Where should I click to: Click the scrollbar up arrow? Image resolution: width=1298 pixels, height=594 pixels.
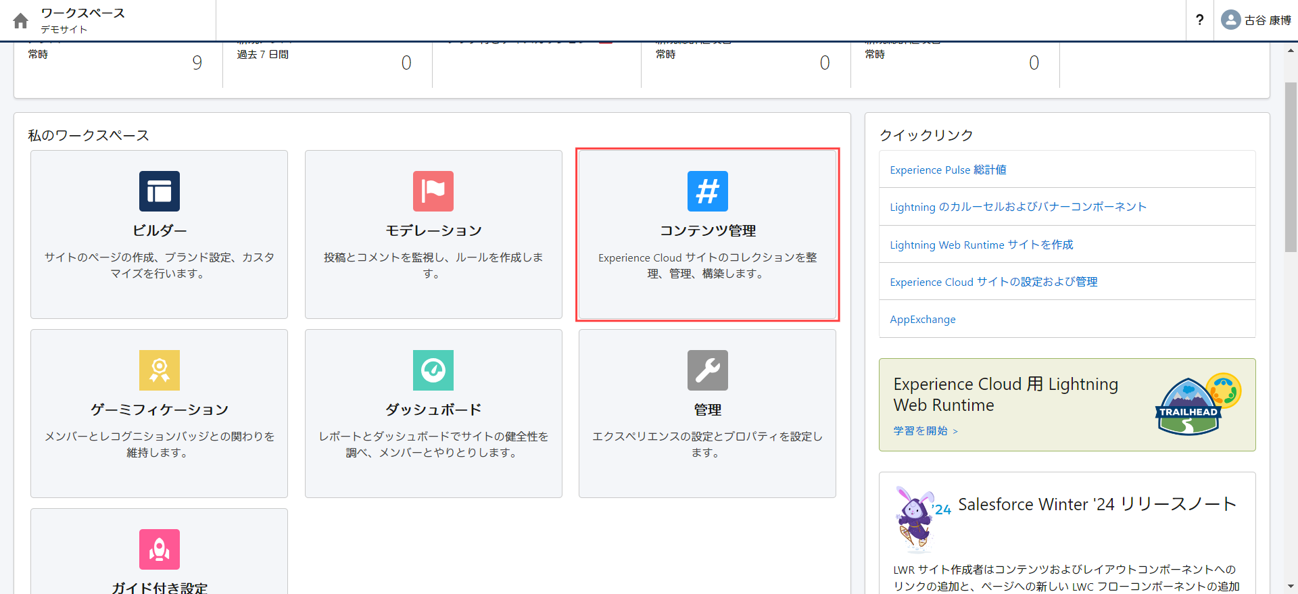coord(1291,50)
